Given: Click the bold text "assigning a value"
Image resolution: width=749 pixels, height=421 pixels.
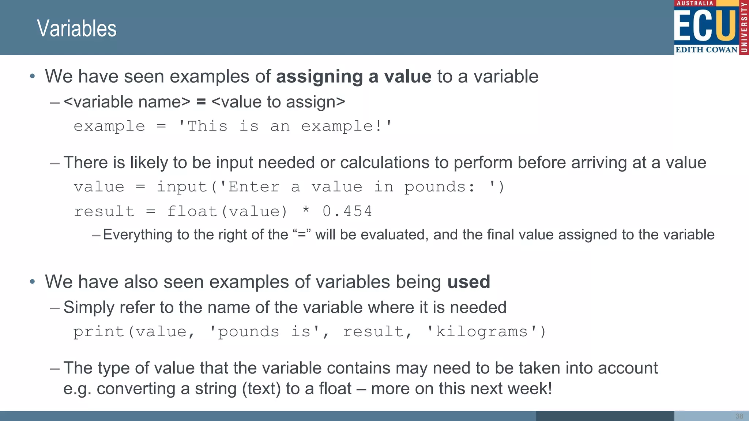Looking at the screenshot, I should click(x=354, y=77).
